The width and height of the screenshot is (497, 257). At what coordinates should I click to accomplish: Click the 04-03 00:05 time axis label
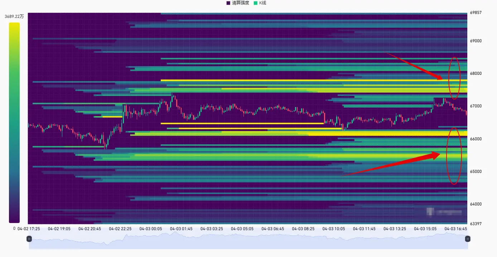point(150,229)
